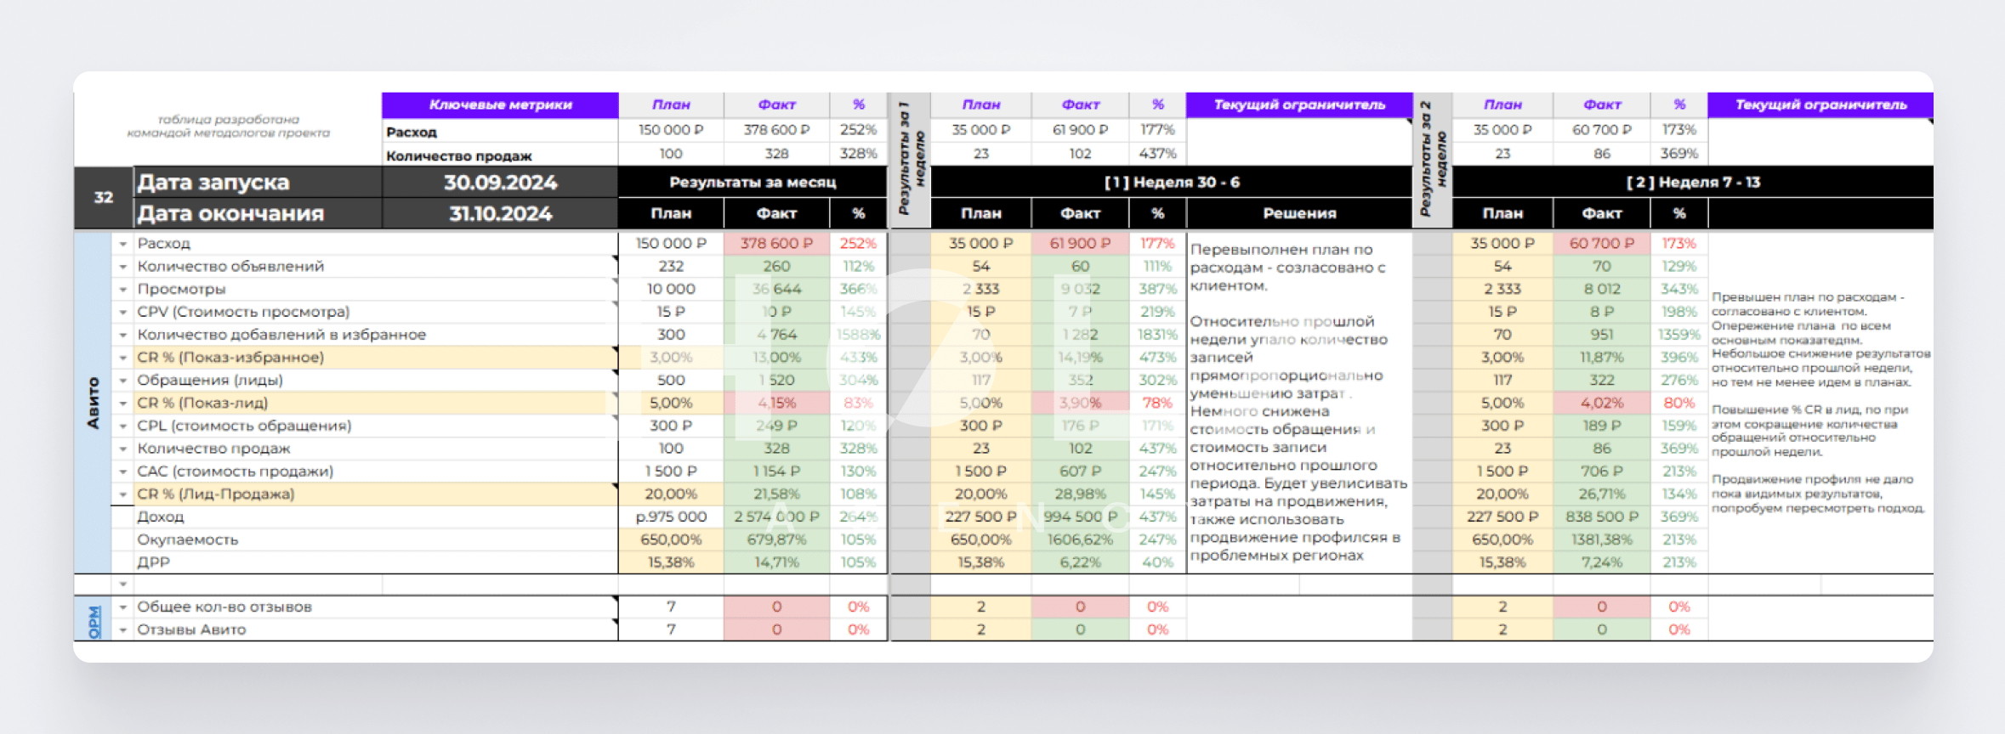Click the arrow next to Общее кол-во отзывов
The width and height of the screenshot is (2005, 734).
123,607
